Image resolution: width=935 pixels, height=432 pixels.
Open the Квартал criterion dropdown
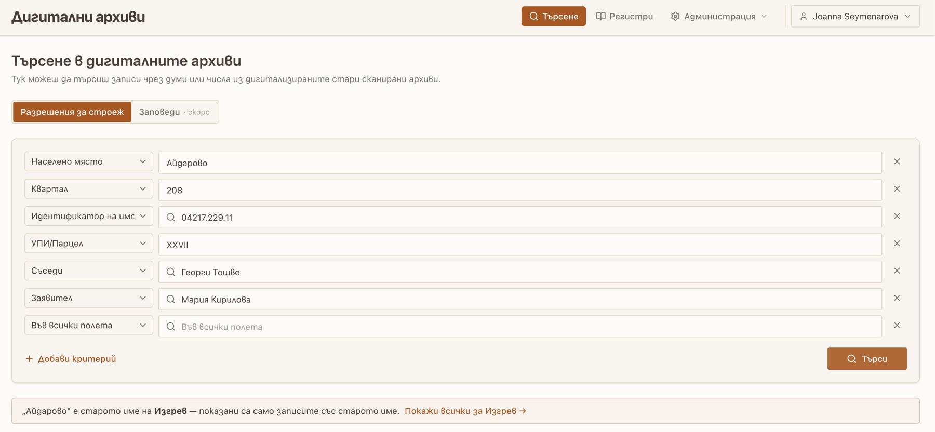[89, 189]
